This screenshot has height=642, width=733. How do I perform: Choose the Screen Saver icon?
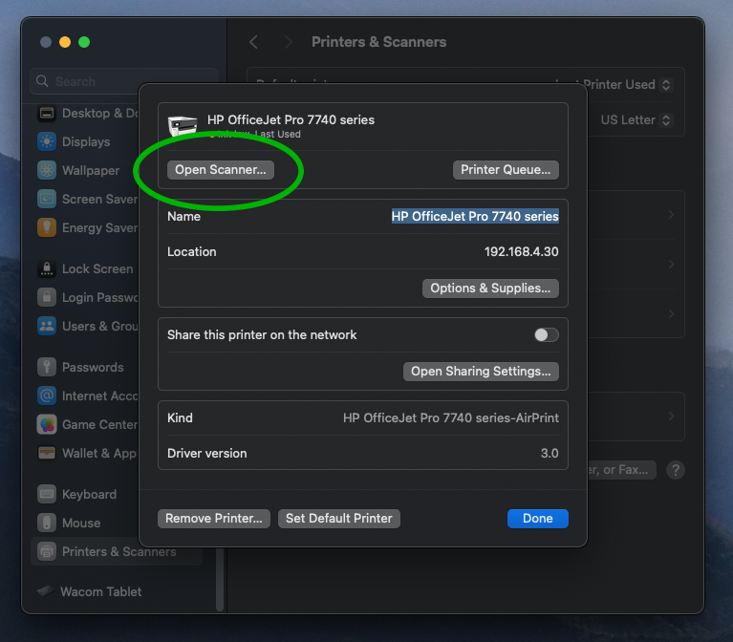click(47, 199)
